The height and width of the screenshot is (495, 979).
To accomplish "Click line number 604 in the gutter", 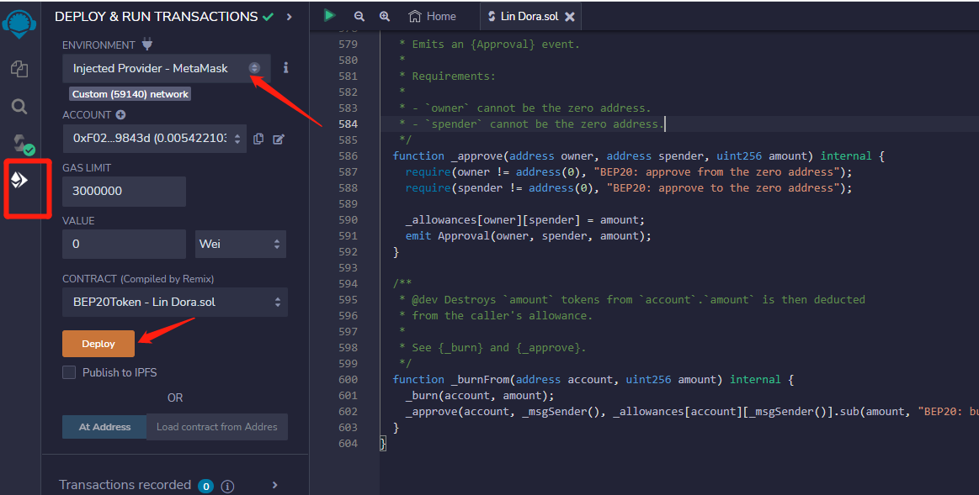I will tap(349, 443).
